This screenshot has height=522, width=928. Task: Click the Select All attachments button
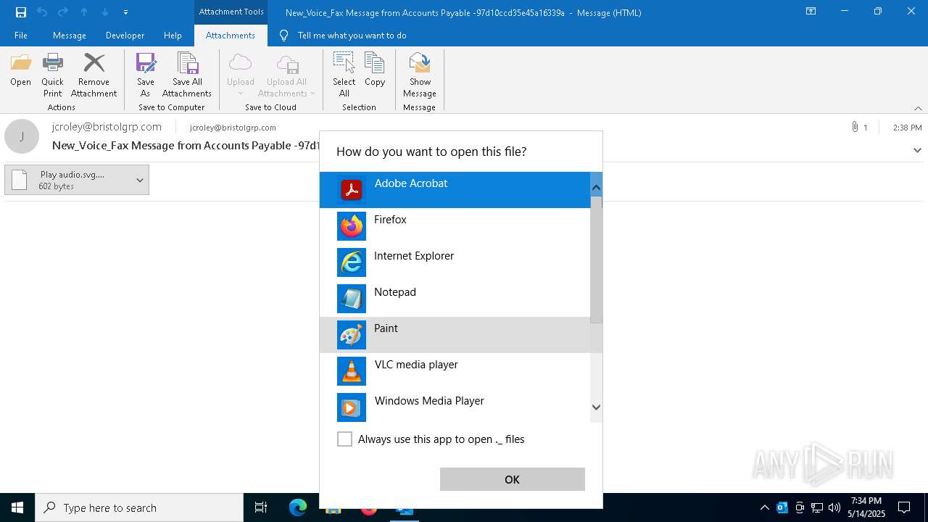click(x=344, y=75)
